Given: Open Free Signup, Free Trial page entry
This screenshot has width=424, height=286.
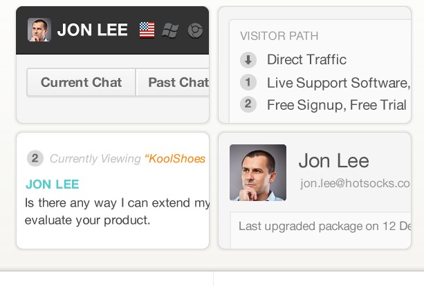Looking at the screenshot, I should (x=337, y=105).
